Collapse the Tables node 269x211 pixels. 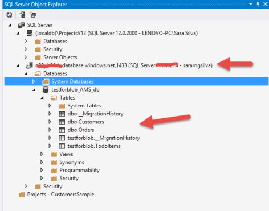42,98
